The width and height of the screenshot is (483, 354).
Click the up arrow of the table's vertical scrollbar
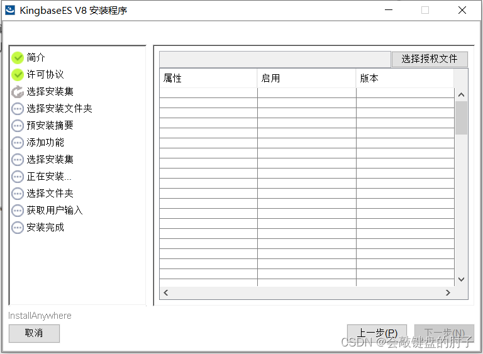461,94
